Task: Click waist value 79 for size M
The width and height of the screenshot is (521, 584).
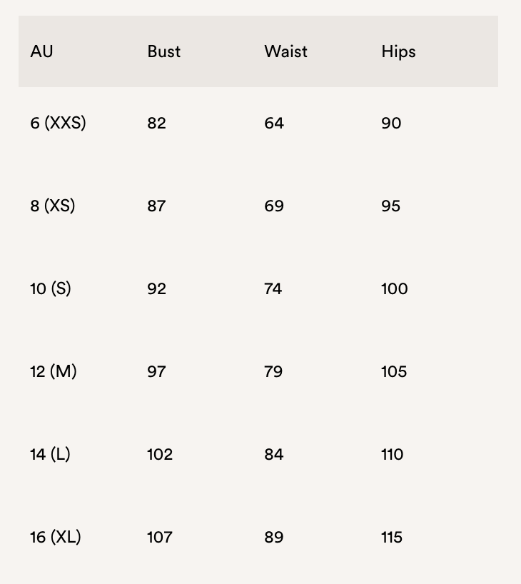Action: (x=273, y=371)
